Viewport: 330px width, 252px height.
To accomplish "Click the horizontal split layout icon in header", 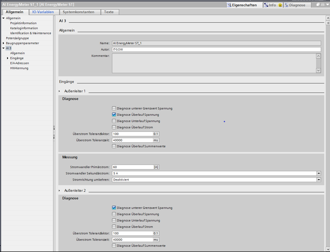I will click(x=323, y=4).
